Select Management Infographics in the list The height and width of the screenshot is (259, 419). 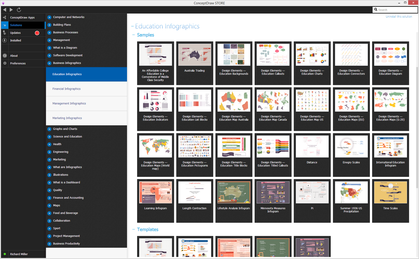[86, 104]
